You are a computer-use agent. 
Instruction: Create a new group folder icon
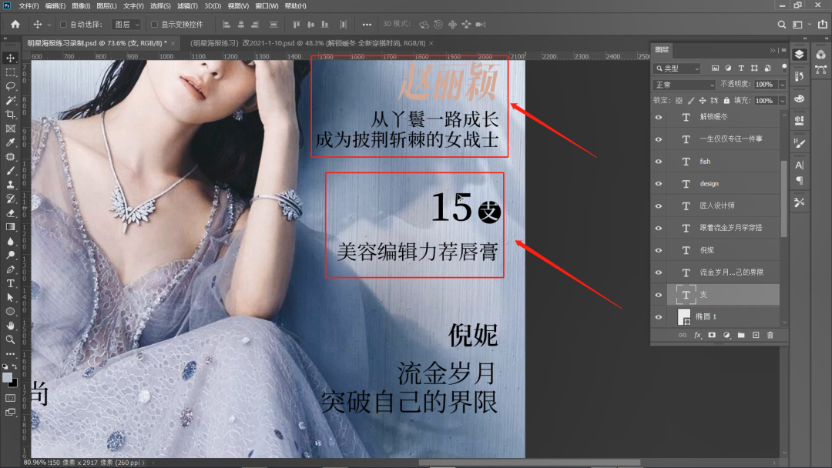point(741,335)
